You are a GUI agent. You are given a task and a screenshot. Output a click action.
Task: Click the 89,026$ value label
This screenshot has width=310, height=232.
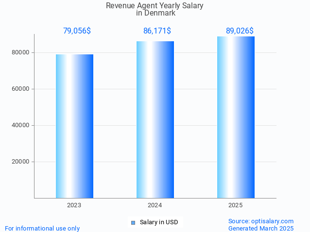tap(240, 31)
